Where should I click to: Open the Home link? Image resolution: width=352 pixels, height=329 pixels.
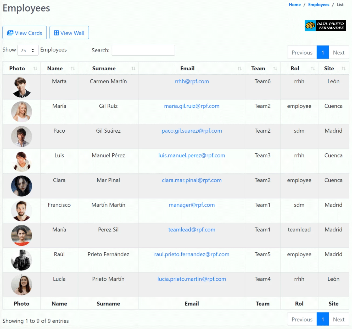click(x=295, y=4)
